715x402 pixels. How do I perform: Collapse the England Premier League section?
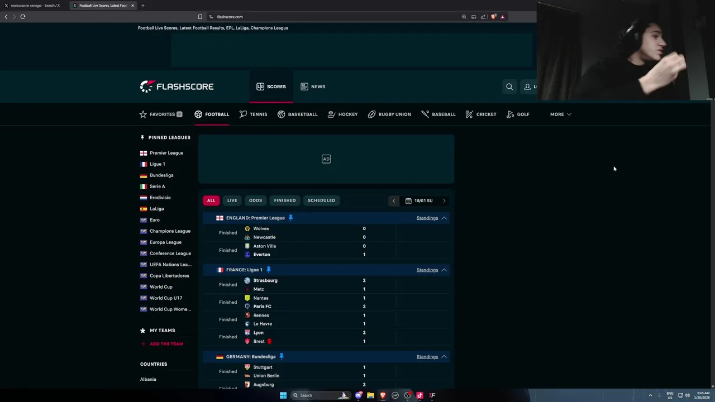pos(444,218)
